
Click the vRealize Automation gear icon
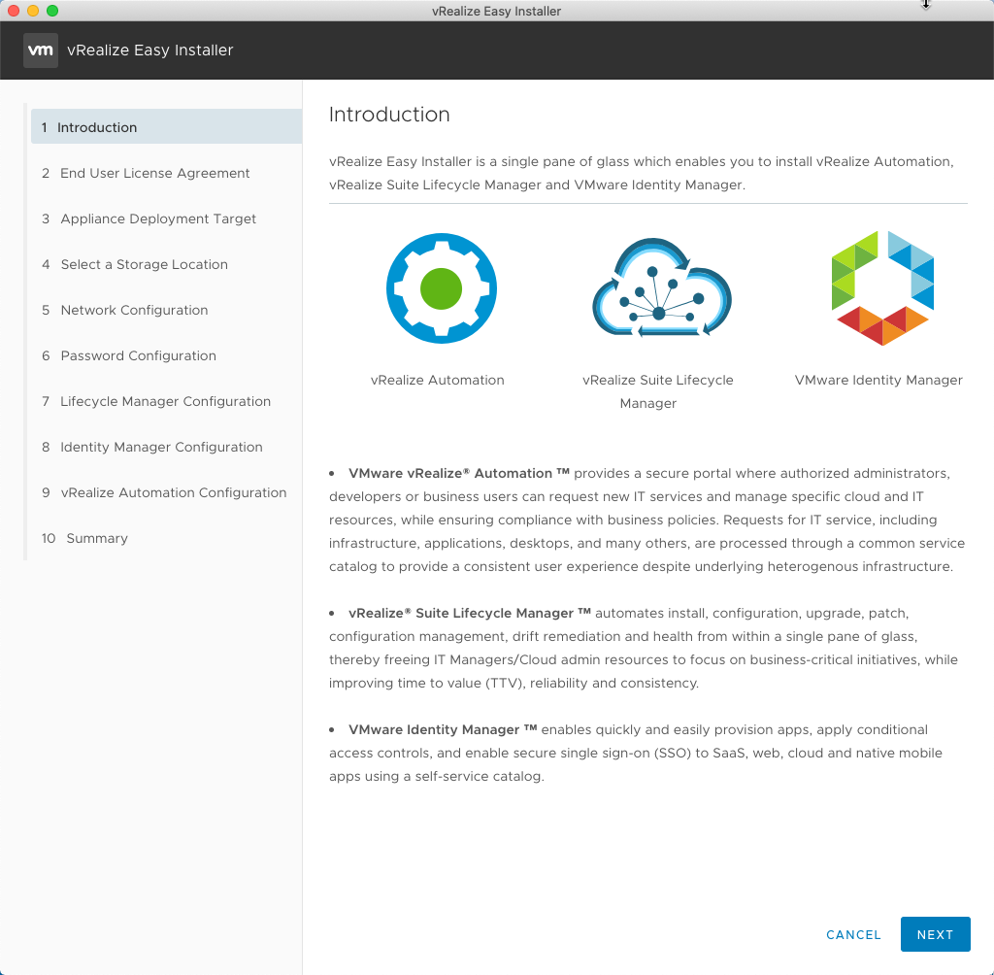tap(442, 288)
